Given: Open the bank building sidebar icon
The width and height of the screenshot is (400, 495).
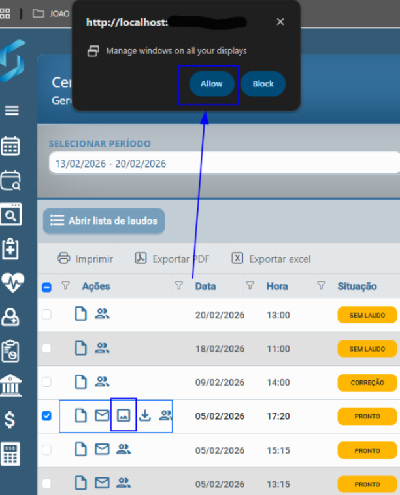Looking at the screenshot, I should [11, 385].
